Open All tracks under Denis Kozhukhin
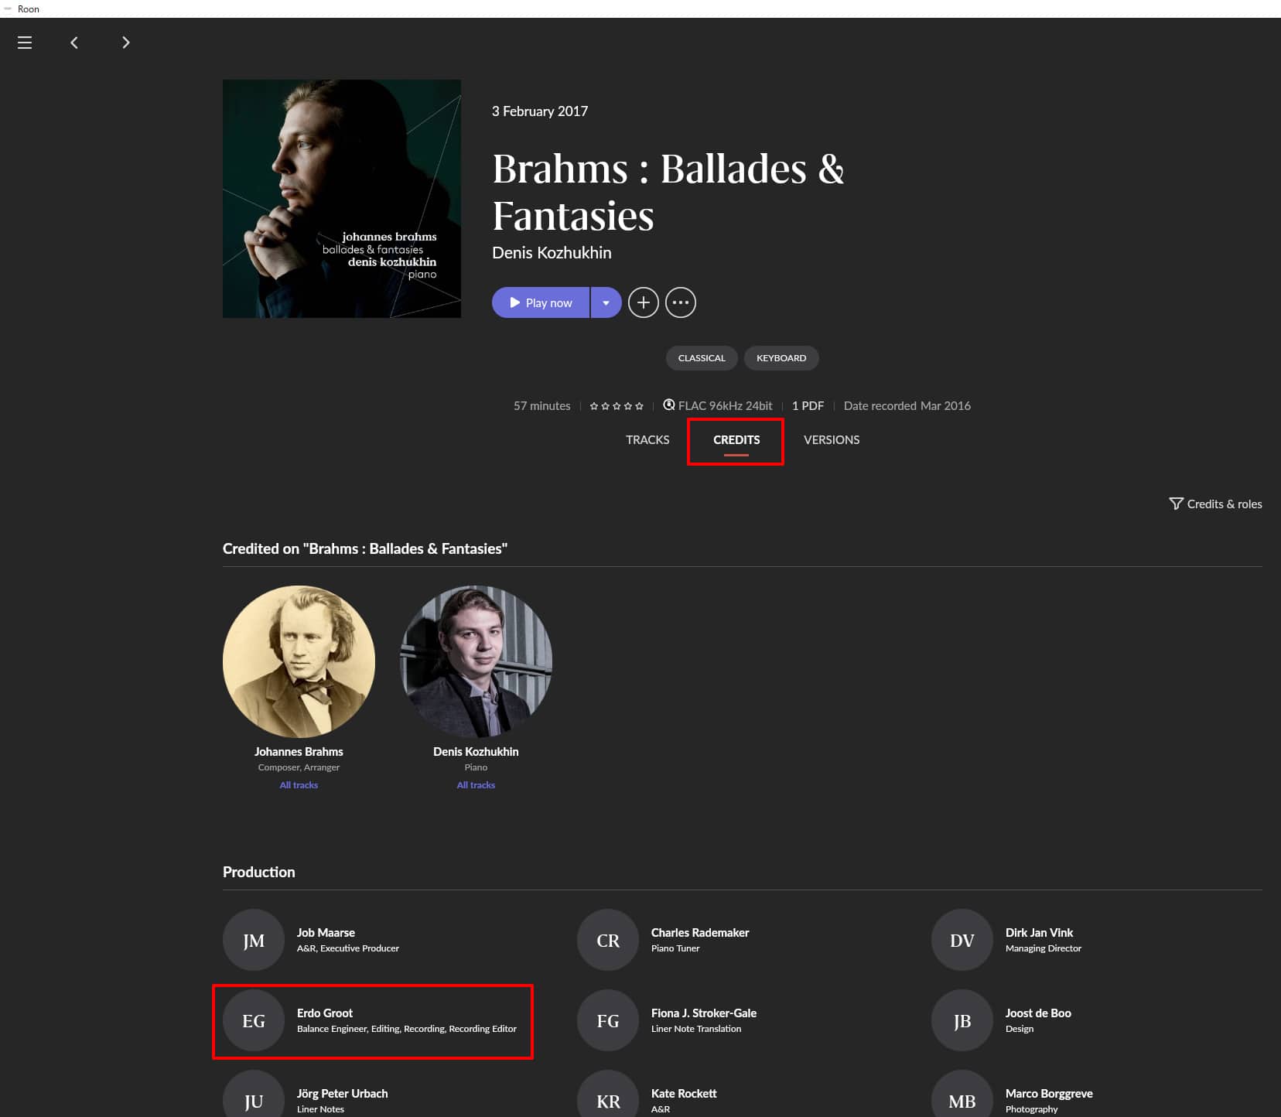 pyautogui.click(x=476, y=785)
